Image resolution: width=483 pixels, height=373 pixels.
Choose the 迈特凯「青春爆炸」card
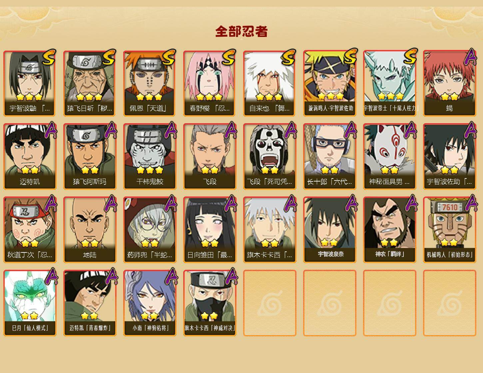90,303
